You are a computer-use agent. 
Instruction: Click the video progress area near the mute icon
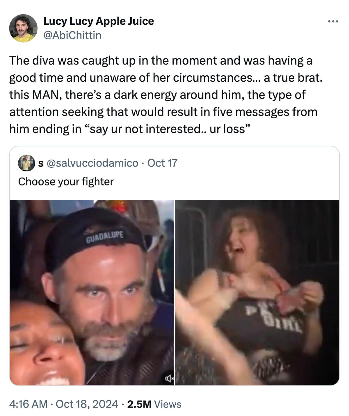[x=170, y=378]
